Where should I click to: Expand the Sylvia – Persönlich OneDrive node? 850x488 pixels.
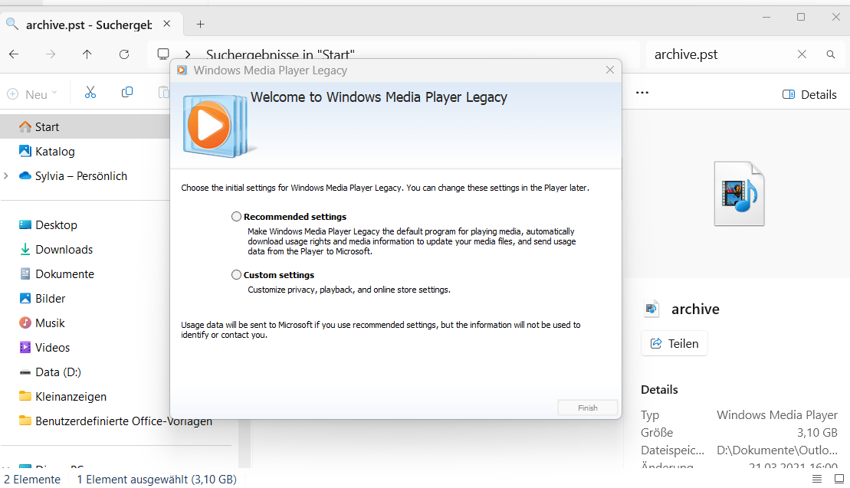point(6,176)
